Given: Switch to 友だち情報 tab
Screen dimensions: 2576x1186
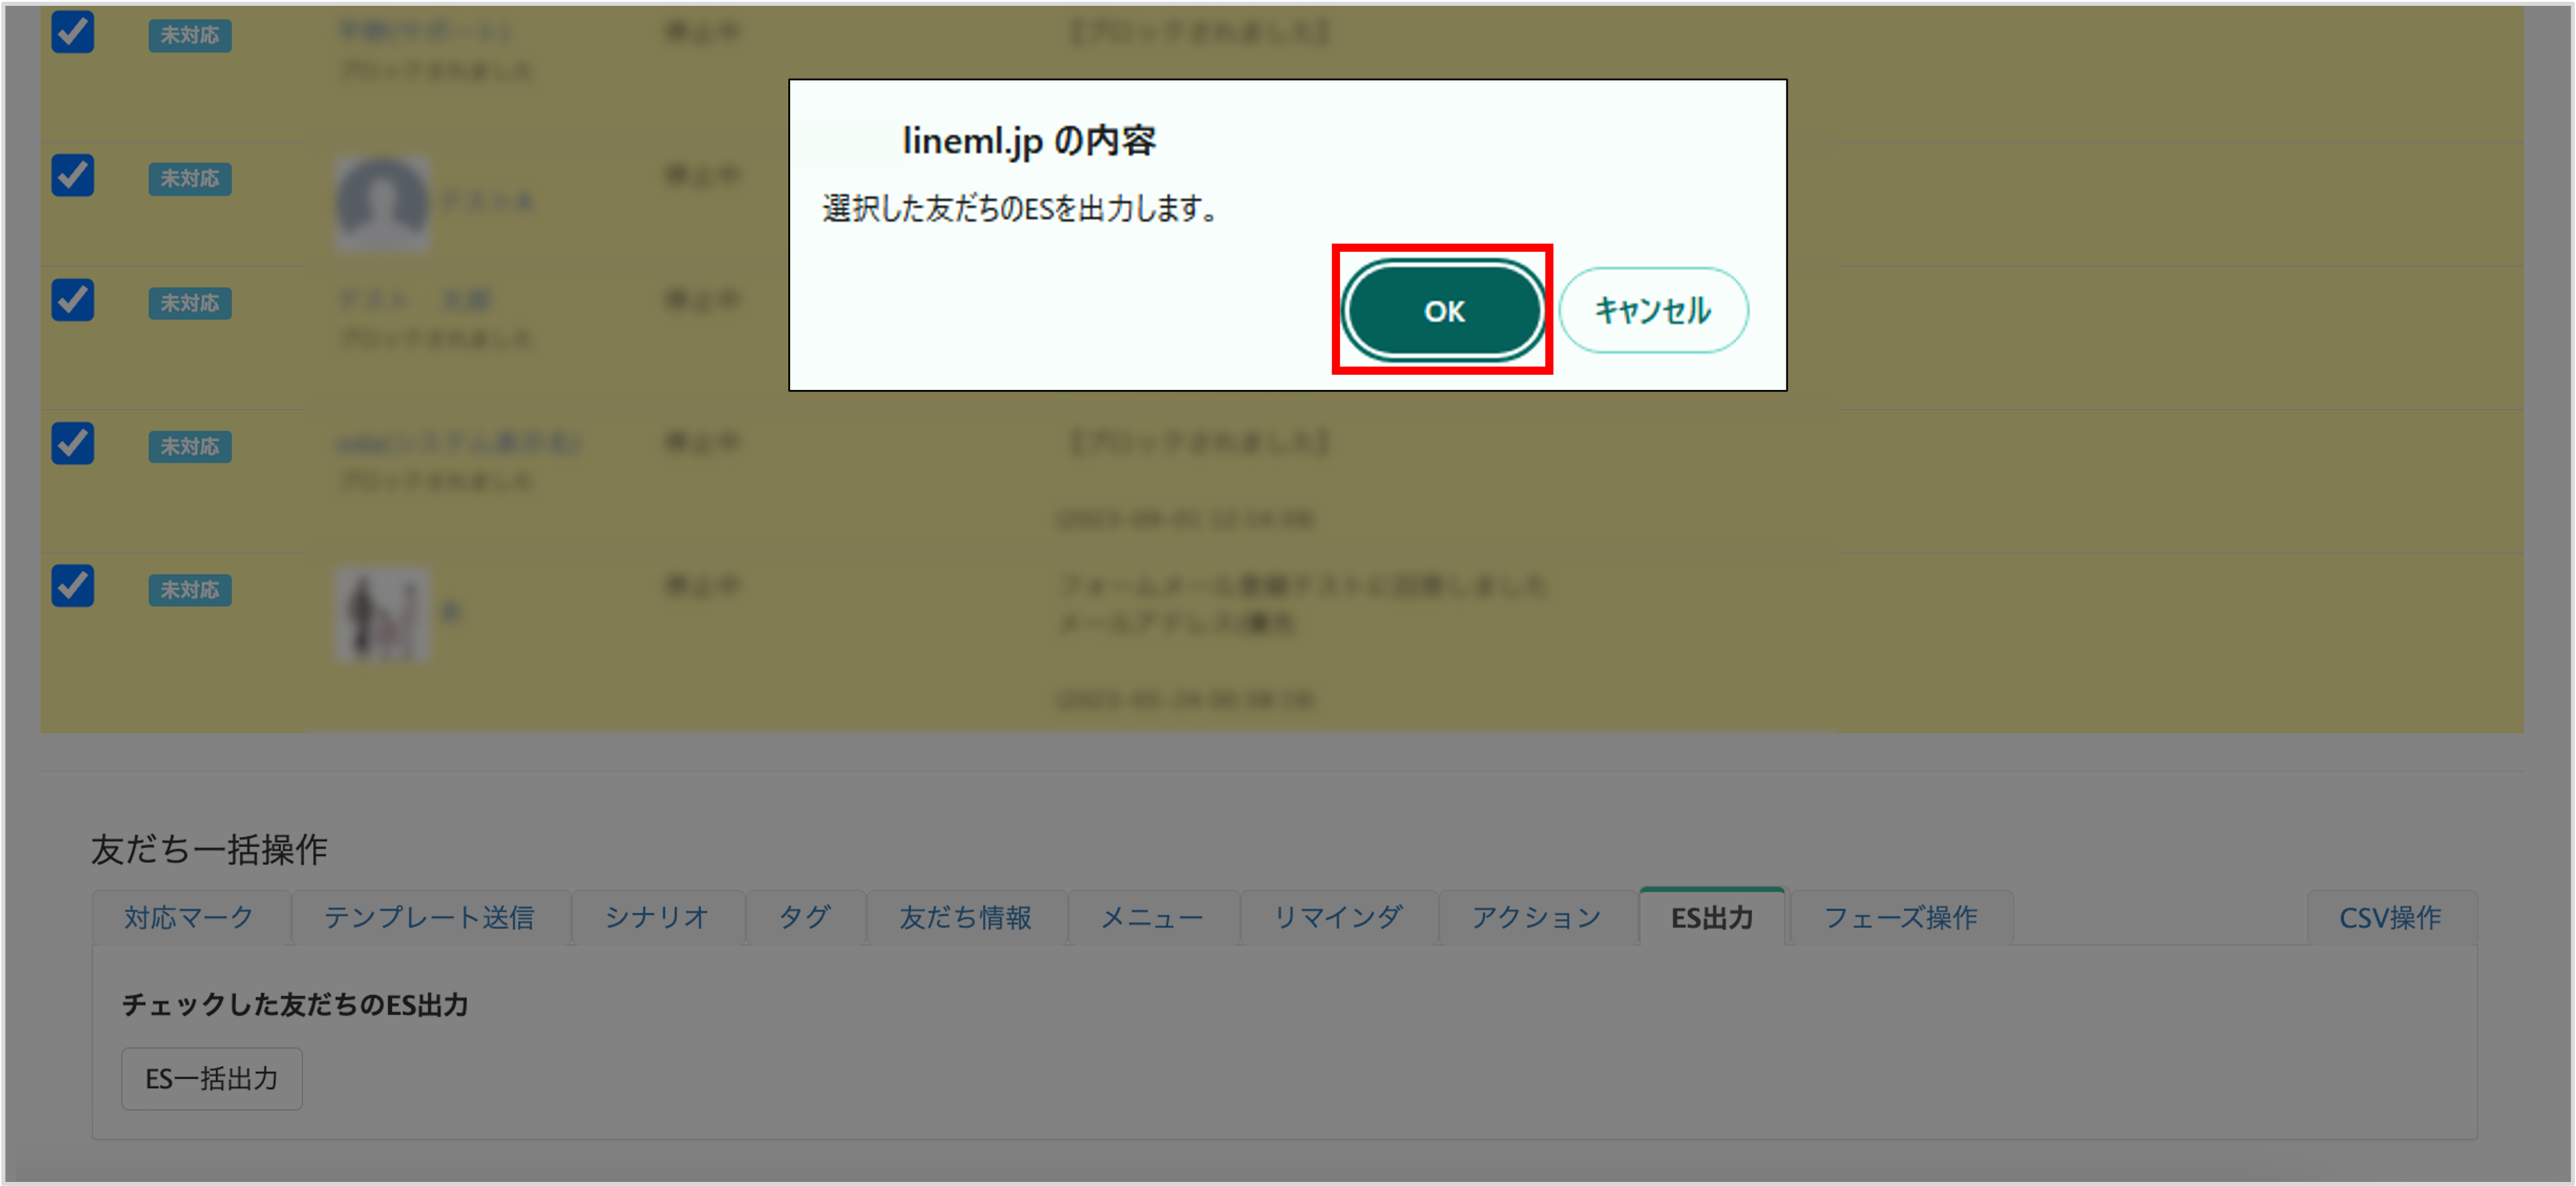Looking at the screenshot, I should tap(965, 917).
